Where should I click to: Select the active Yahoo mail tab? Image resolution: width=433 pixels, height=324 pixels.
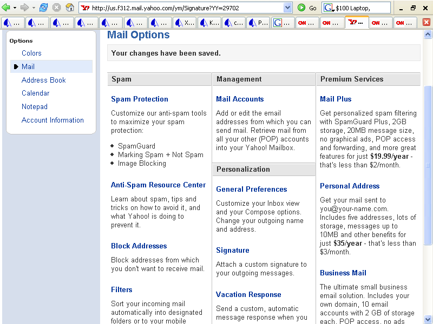[357, 22]
